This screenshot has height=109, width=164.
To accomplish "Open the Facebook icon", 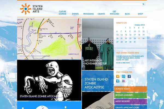I will click(x=129, y=76).
